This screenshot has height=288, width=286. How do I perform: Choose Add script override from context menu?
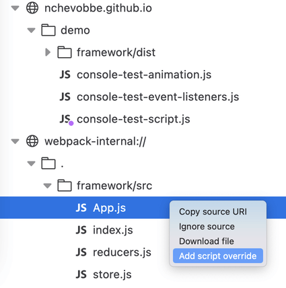(x=218, y=256)
